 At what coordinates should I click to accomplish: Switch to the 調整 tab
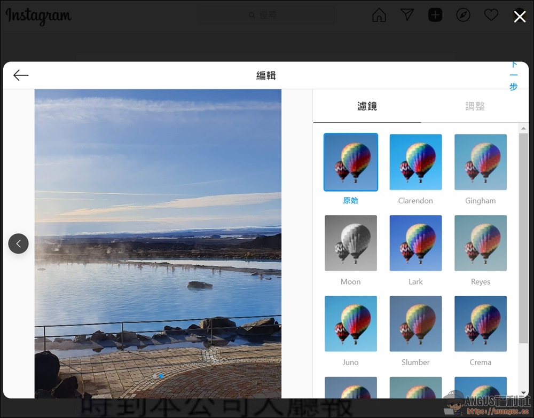(475, 106)
